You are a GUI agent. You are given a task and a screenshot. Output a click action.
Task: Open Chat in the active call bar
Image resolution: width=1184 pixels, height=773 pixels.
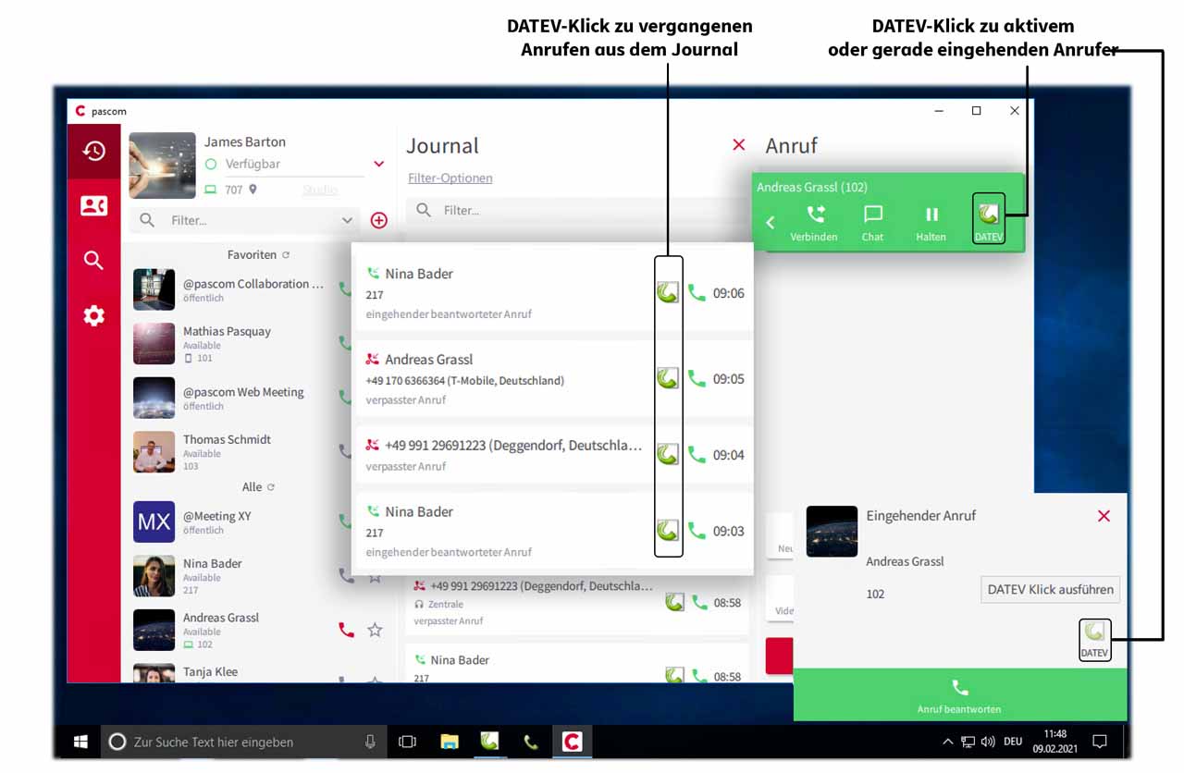click(872, 223)
